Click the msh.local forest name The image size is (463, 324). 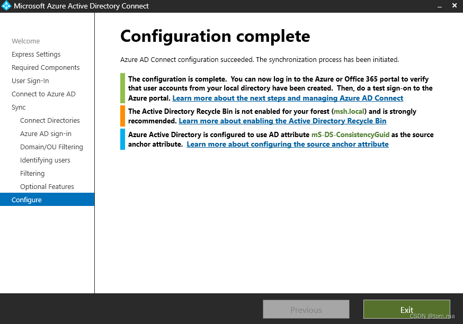[x=349, y=112]
